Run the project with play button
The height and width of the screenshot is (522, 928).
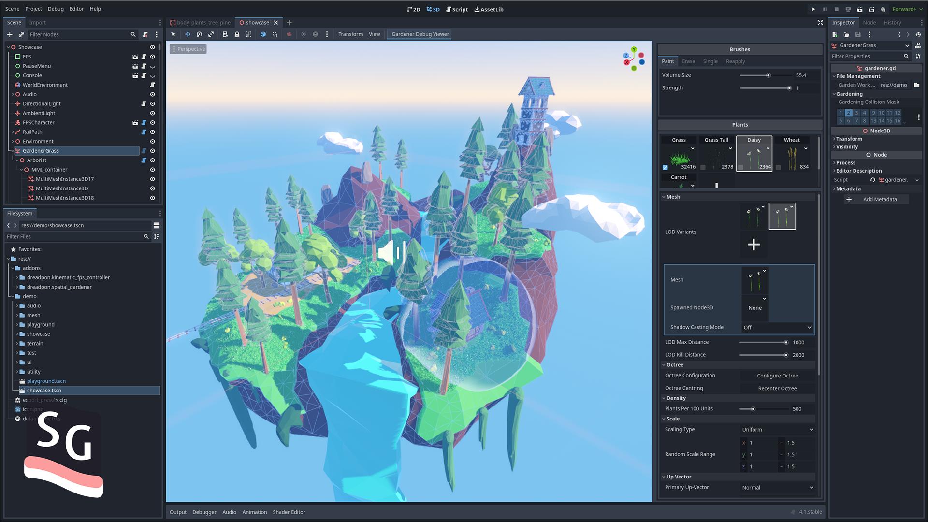pos(813,9)
